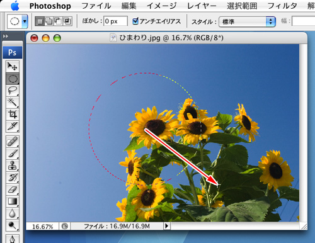Select the Eraser tool
Screen dimensions: 315x243
tap(13, 189)
